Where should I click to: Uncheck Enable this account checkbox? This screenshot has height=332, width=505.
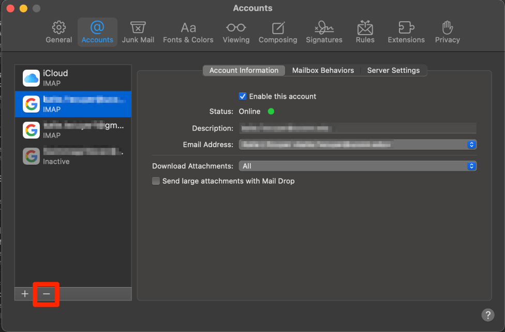coord(243,97)
